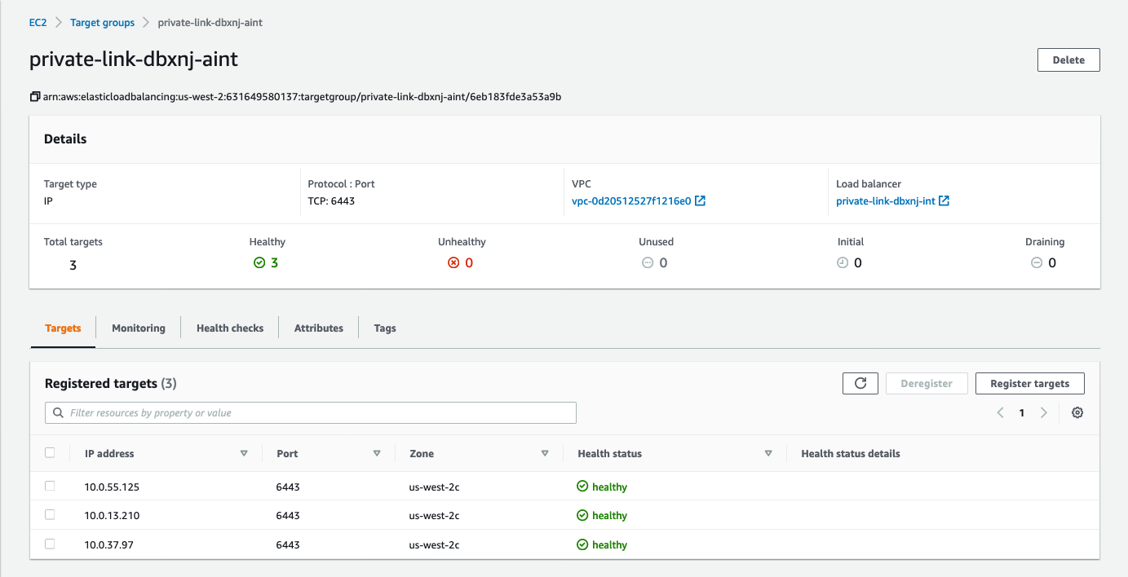Select checkbox for target 10.0.13.210
The height and width of the screenshot is (577, 1128).
point(50,515)
